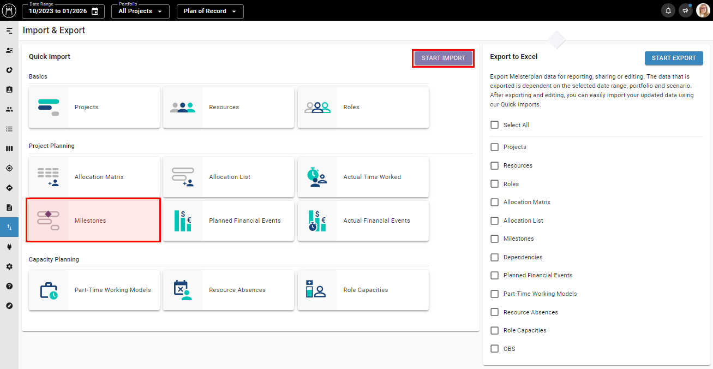Click the Quick Import heading
The height and width of the screenshot is (369, 713).
50,57
